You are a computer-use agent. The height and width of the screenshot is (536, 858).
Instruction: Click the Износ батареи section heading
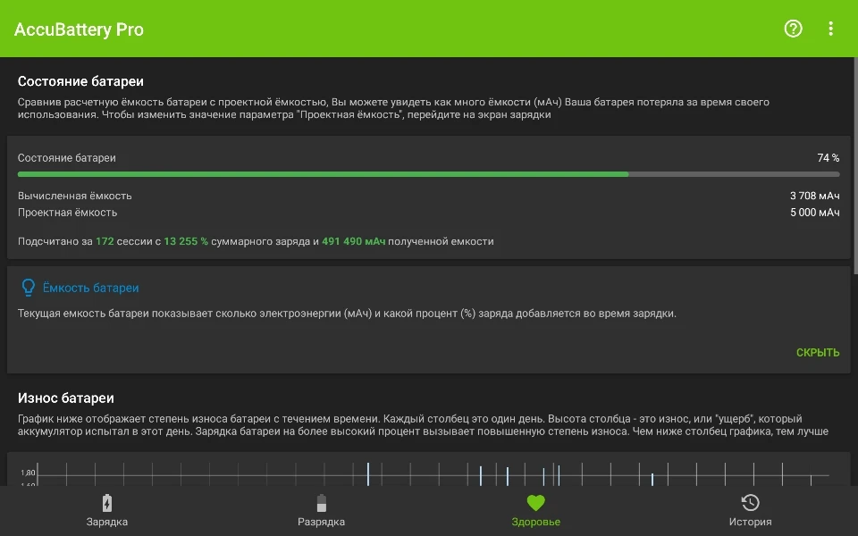pyautogui.click(x=65, y=398)
